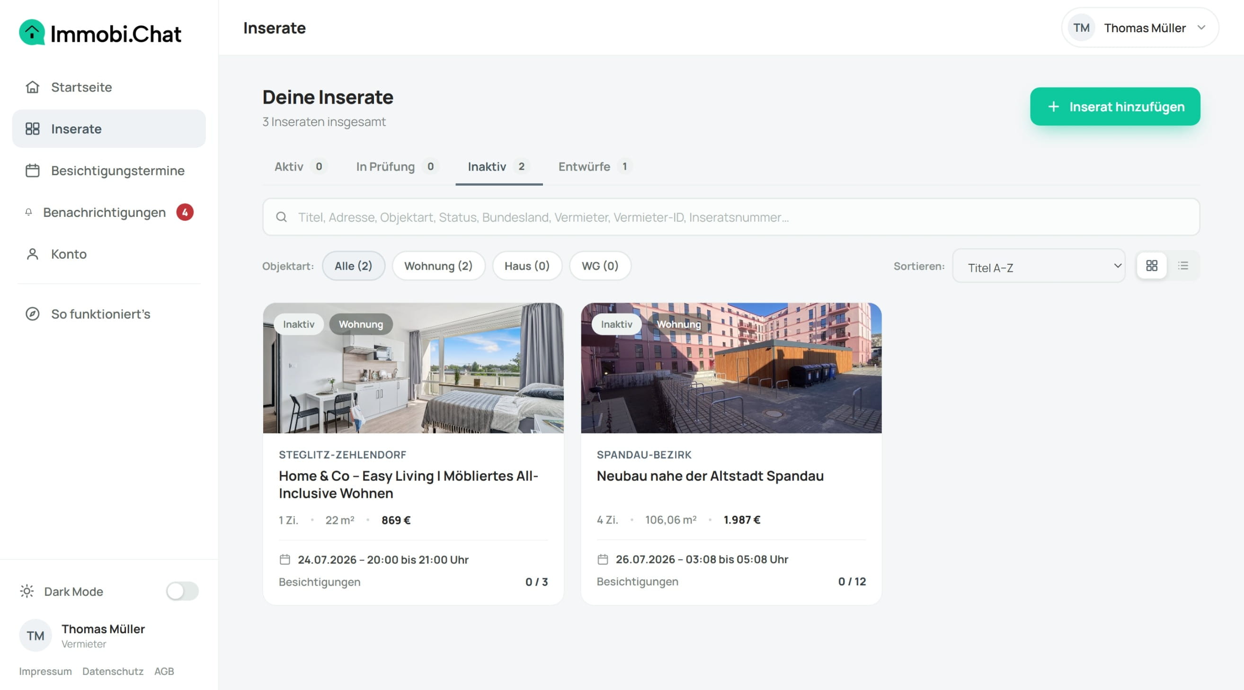Select the Alle (2) filter chip
The height and width of the screenshot is (690, 1244).
(x=353, y=265)
